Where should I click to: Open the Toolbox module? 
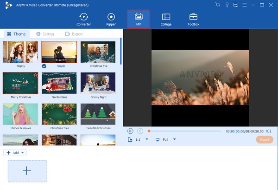pos(193,19)
